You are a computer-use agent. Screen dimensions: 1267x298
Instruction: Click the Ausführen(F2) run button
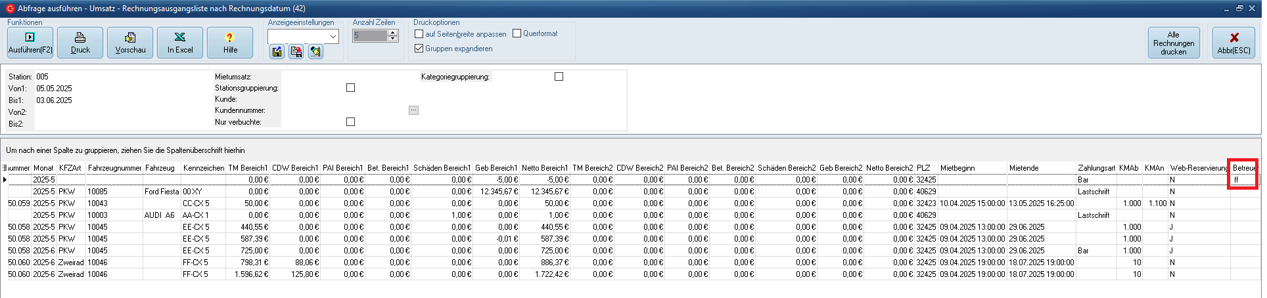[30, 43]
